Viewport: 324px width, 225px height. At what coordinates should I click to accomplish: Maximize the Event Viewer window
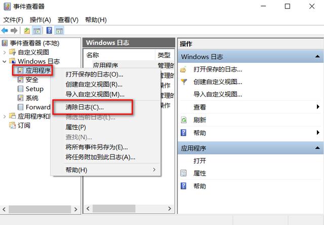[x=287, y=6]
